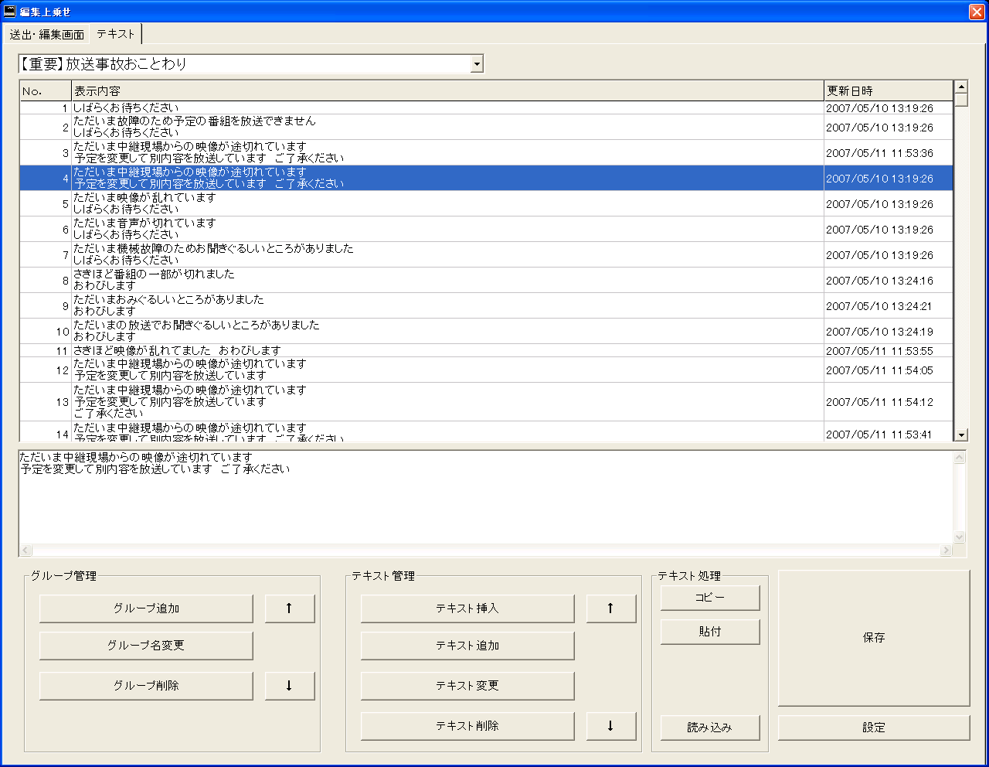Select row 3 in the message list
989x767 pixels.
[x=486, y=152]
